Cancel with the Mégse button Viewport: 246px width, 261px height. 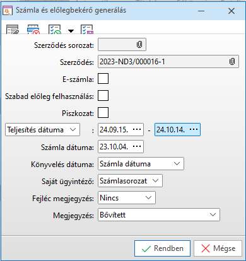pos(218,248)
